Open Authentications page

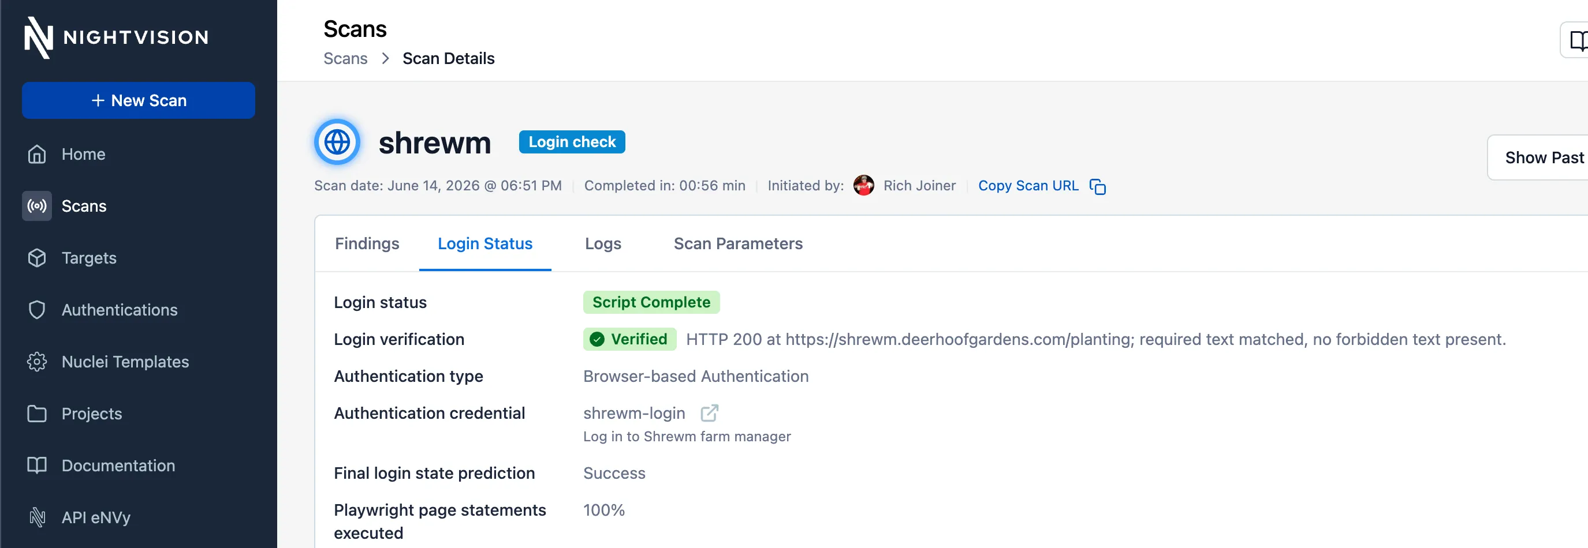120,310
